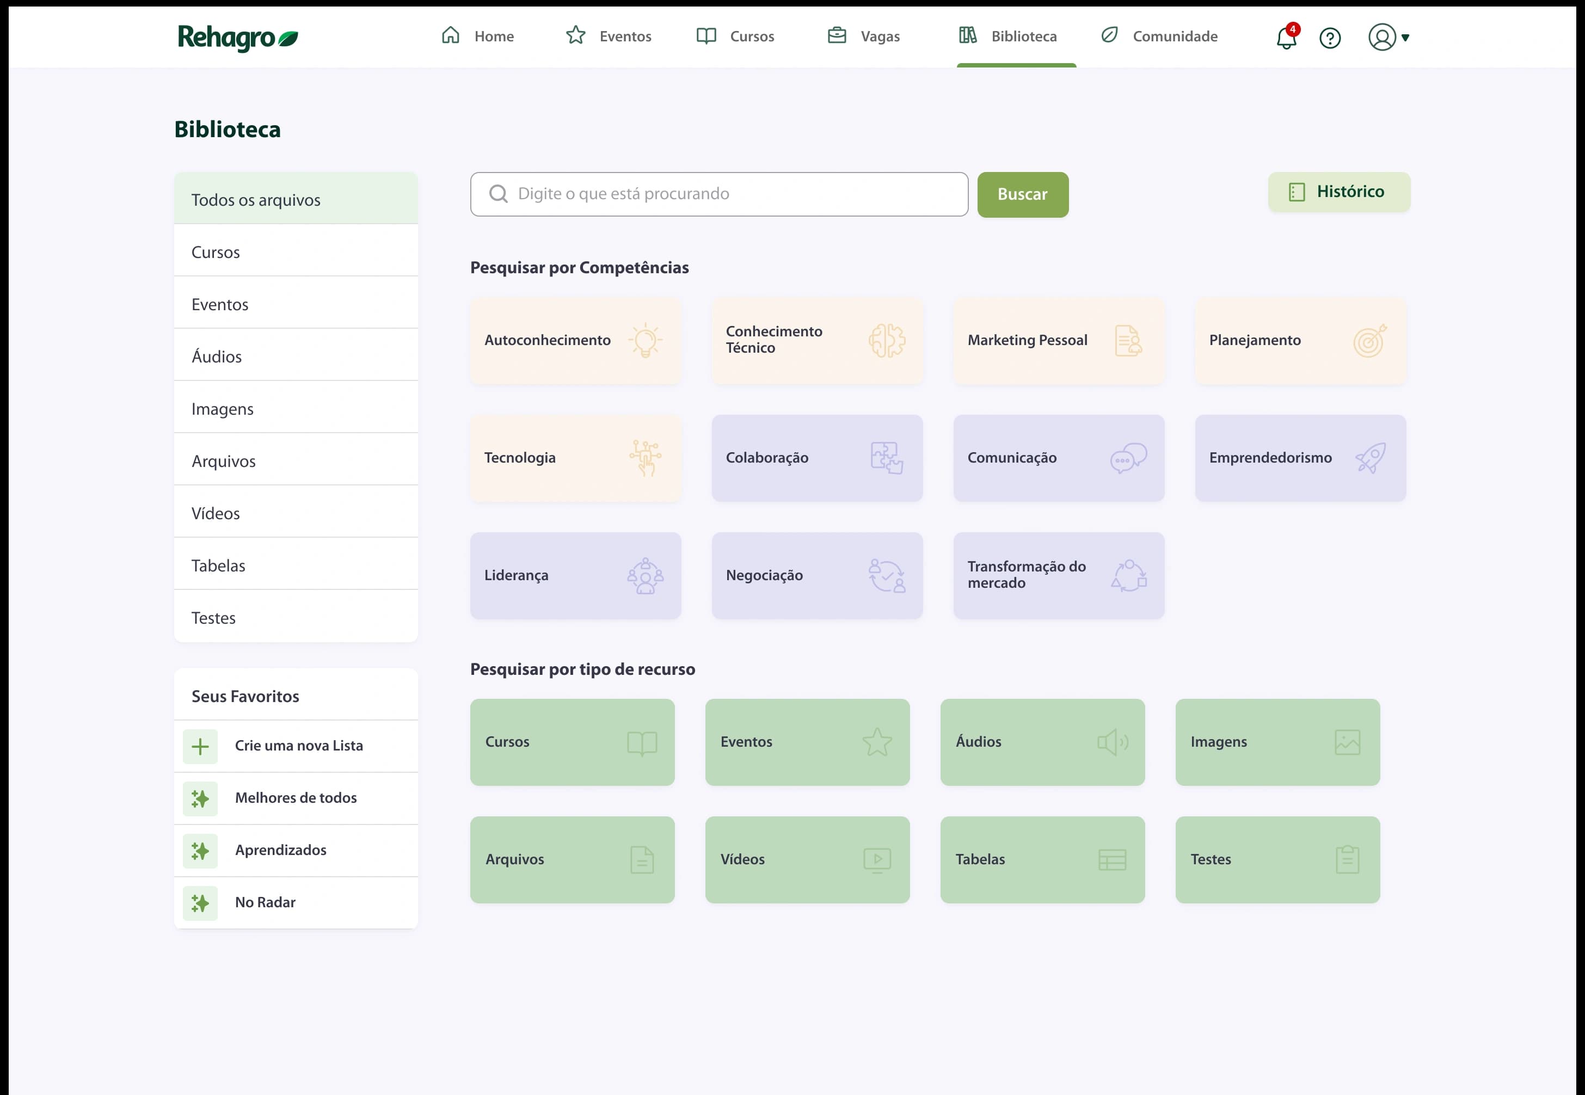The width and height of the screenshot is (1585, 1095).
Task: Open Cursos in top navigation
Action: 735,36
